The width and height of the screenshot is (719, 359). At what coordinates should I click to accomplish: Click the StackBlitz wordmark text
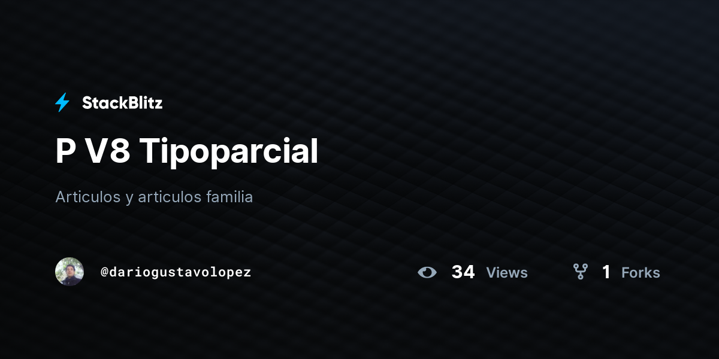[x=122, y=103]
